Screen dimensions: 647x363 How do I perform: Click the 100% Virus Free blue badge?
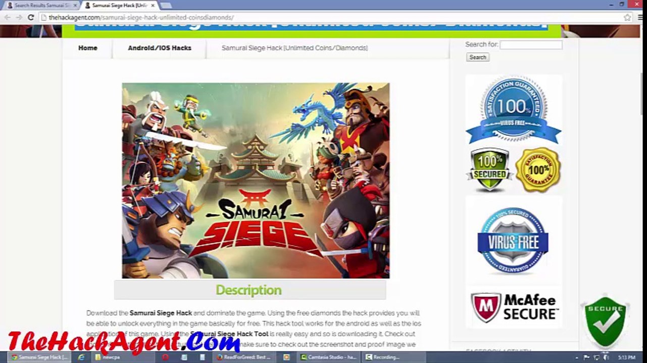pos(513,110)
